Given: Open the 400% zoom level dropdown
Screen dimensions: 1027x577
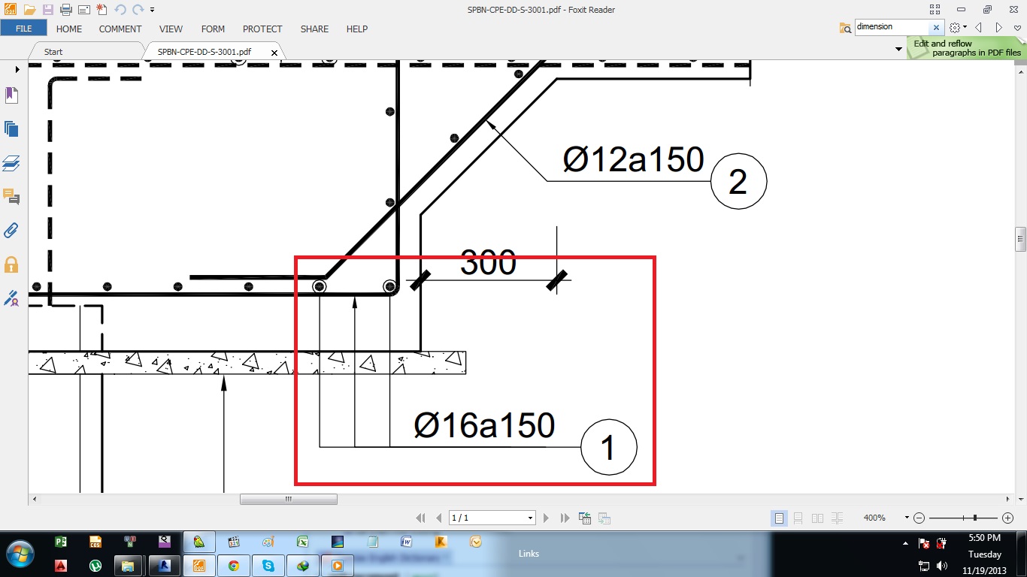Looking at the screenshot, I should click(x=907, y=518).
